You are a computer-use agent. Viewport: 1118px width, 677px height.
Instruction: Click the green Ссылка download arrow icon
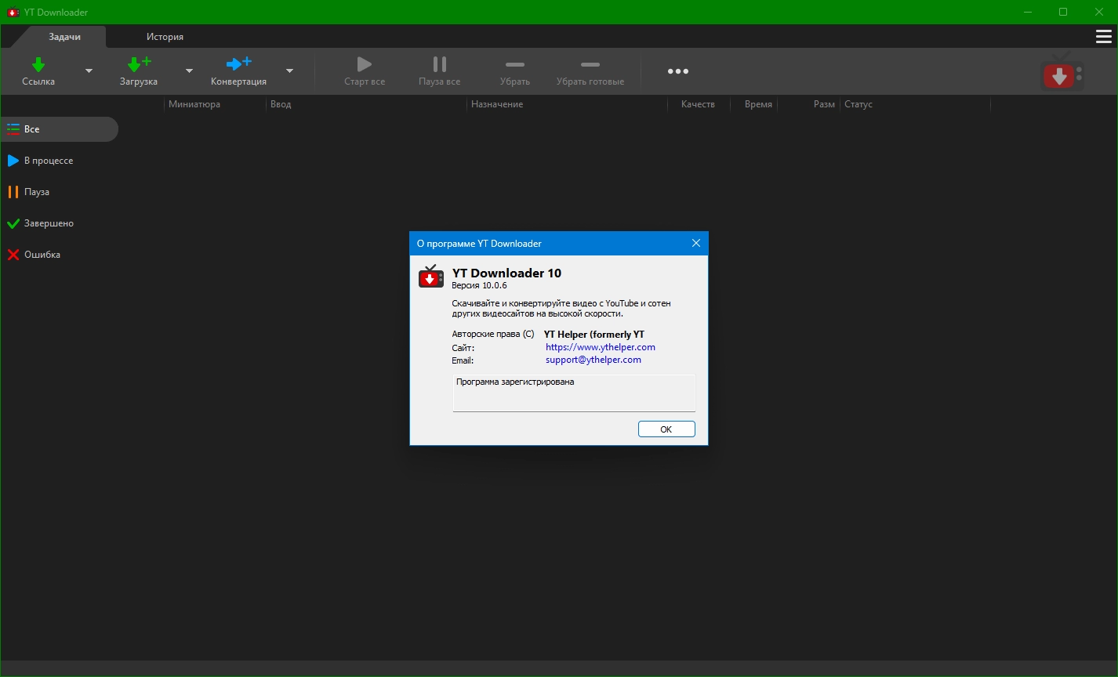coord(38,65)
